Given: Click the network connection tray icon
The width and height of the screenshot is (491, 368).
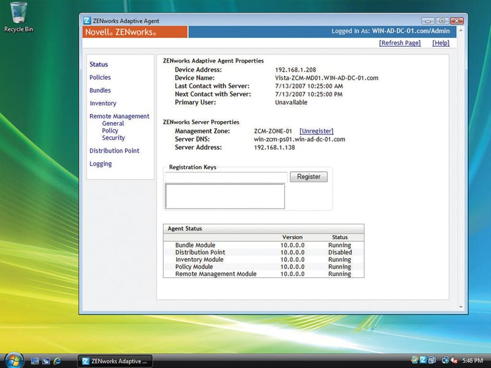Looking at the screenshot, I should point(445,361).
